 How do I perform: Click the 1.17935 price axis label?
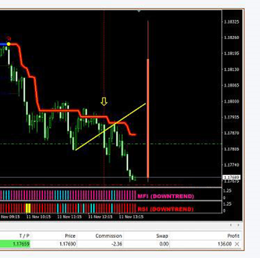click(231, 117)
